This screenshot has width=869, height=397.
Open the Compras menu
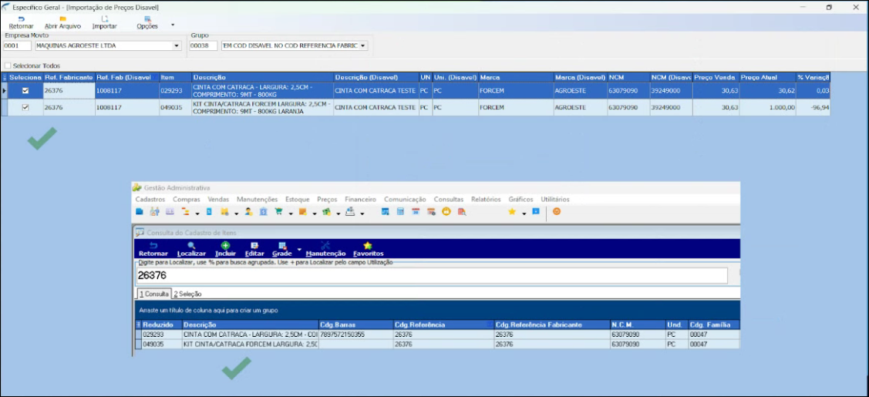click(187, 200)
